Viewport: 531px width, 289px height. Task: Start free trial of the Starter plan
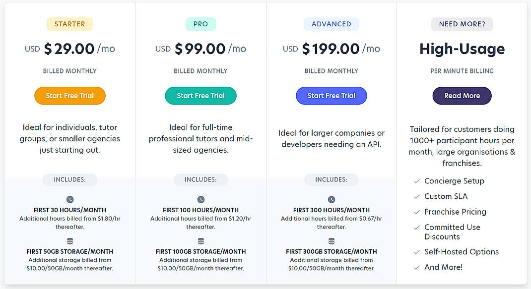click(x=69, y=96)
